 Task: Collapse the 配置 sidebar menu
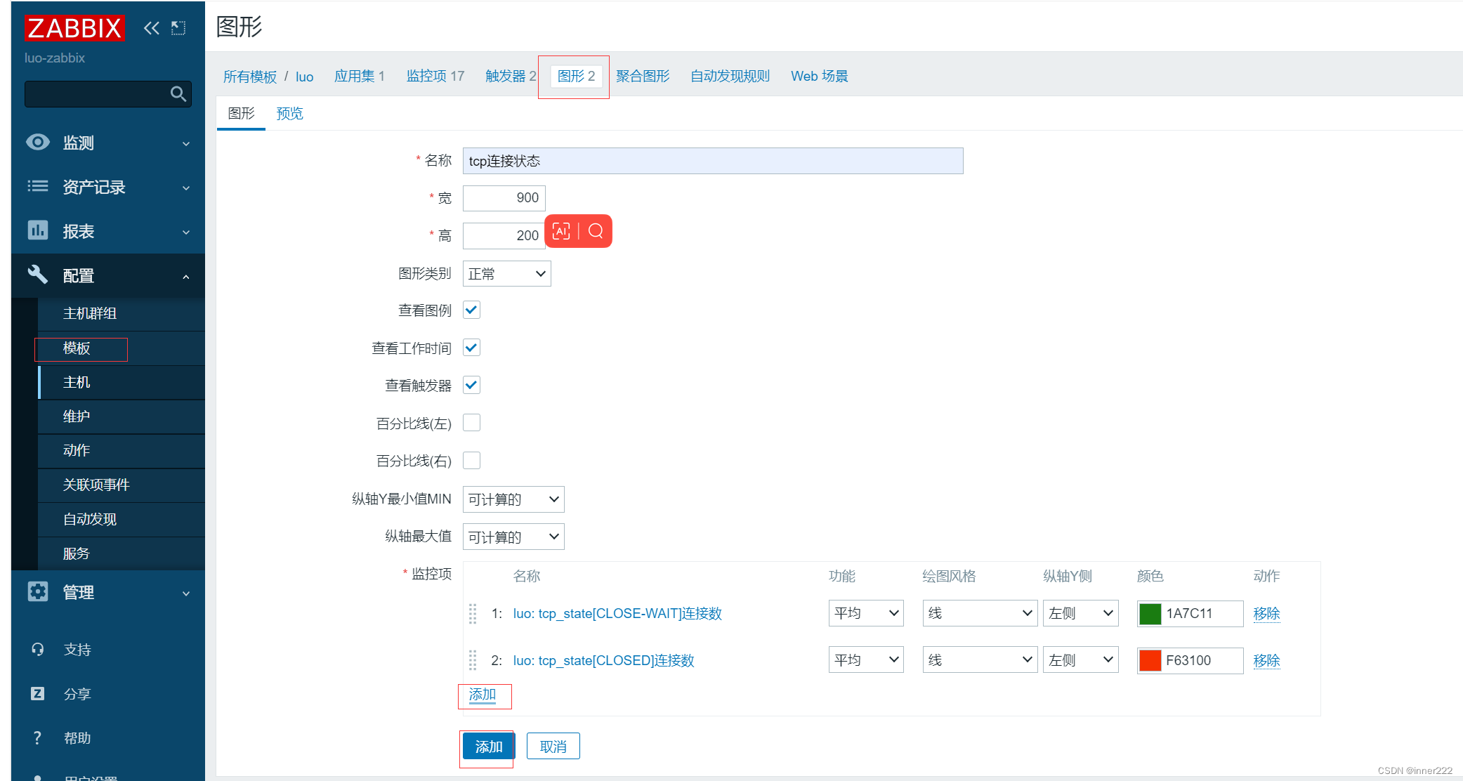(108, 275)
